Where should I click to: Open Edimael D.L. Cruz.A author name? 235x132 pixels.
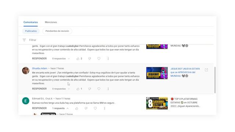point(42,99)
